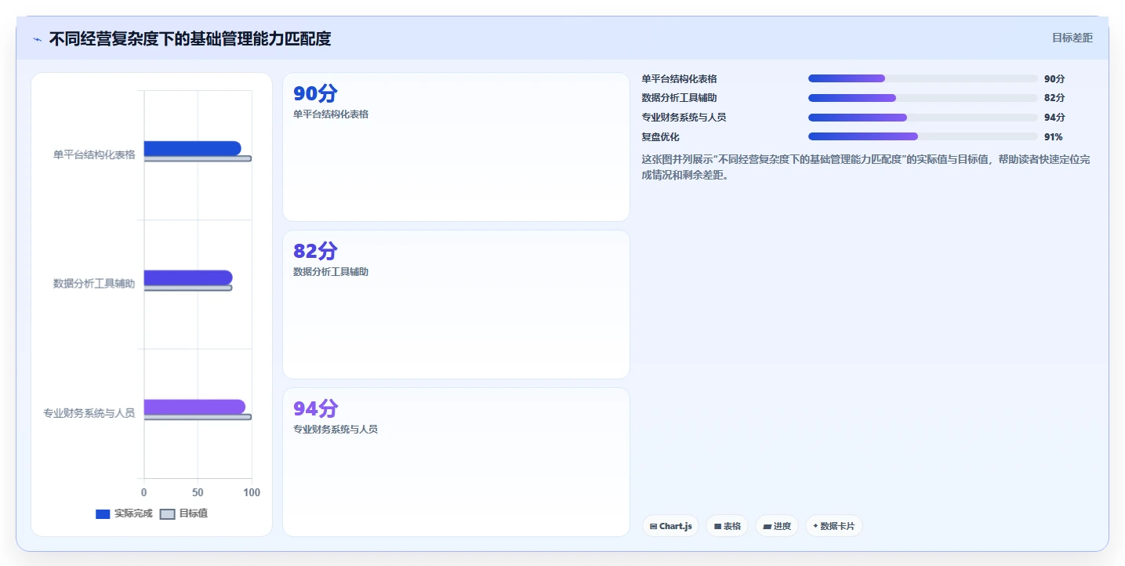Click the 专业财务系统与人员 progress bar
The width and height of the screenshot is (1125, 566).
click(x=923, y=118)
